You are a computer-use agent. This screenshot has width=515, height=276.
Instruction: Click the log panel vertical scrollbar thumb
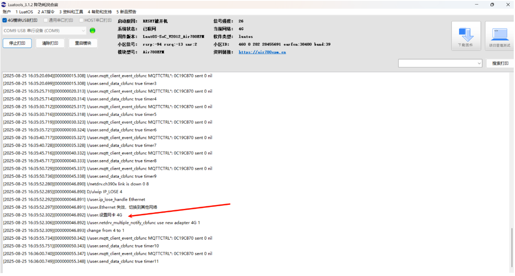[512, 248]
